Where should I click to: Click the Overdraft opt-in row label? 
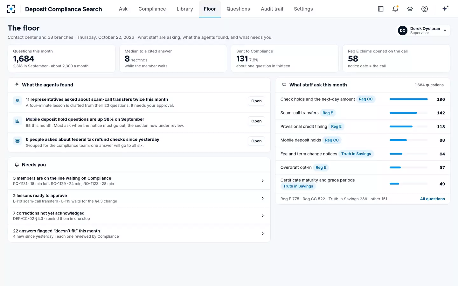[296, 167]
